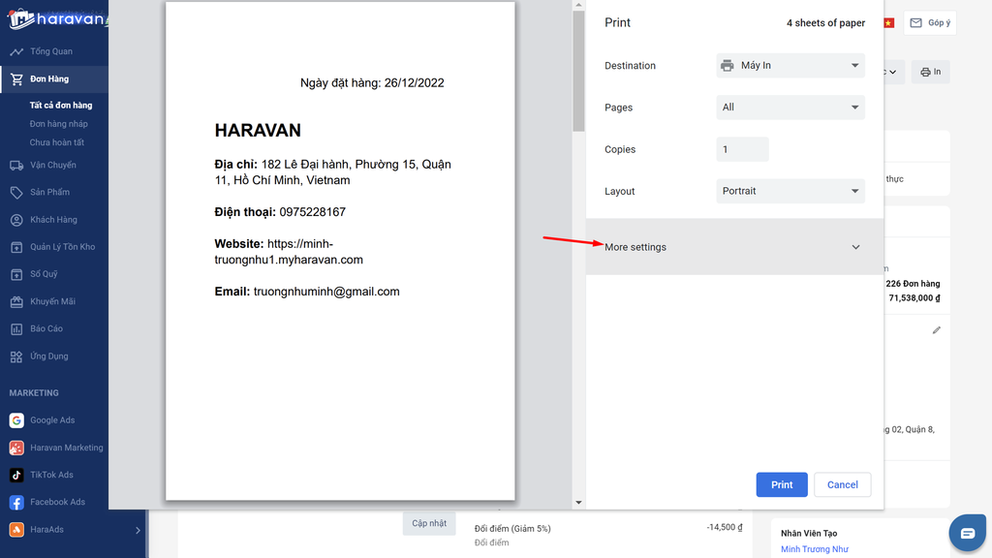The image size is (992, 558).
Task: Click the Haravan Marketing icon
Action: pyautogui.click(x=16, y=448)
